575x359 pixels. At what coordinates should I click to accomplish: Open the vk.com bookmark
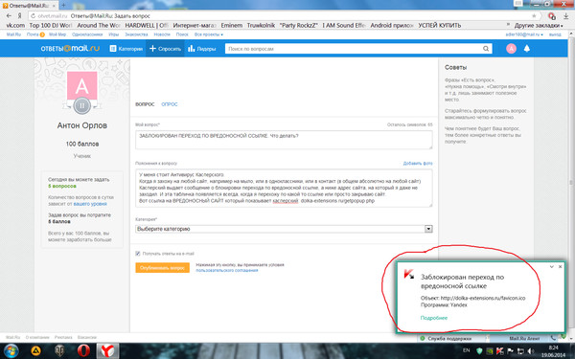click(15, 25)
